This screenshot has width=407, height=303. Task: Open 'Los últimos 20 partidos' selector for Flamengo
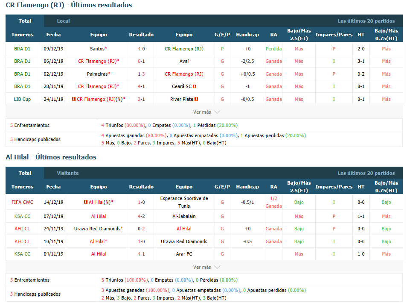click(366, 21)
